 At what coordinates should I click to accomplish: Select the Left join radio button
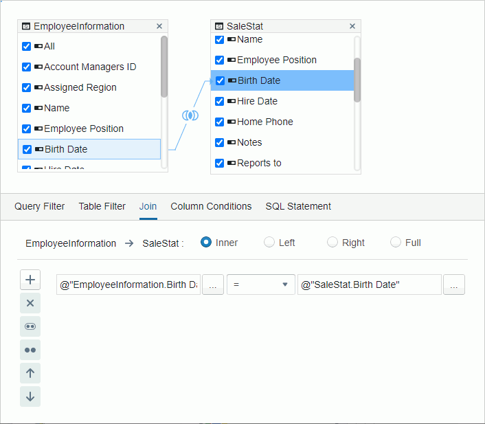(x=269, y=242)
